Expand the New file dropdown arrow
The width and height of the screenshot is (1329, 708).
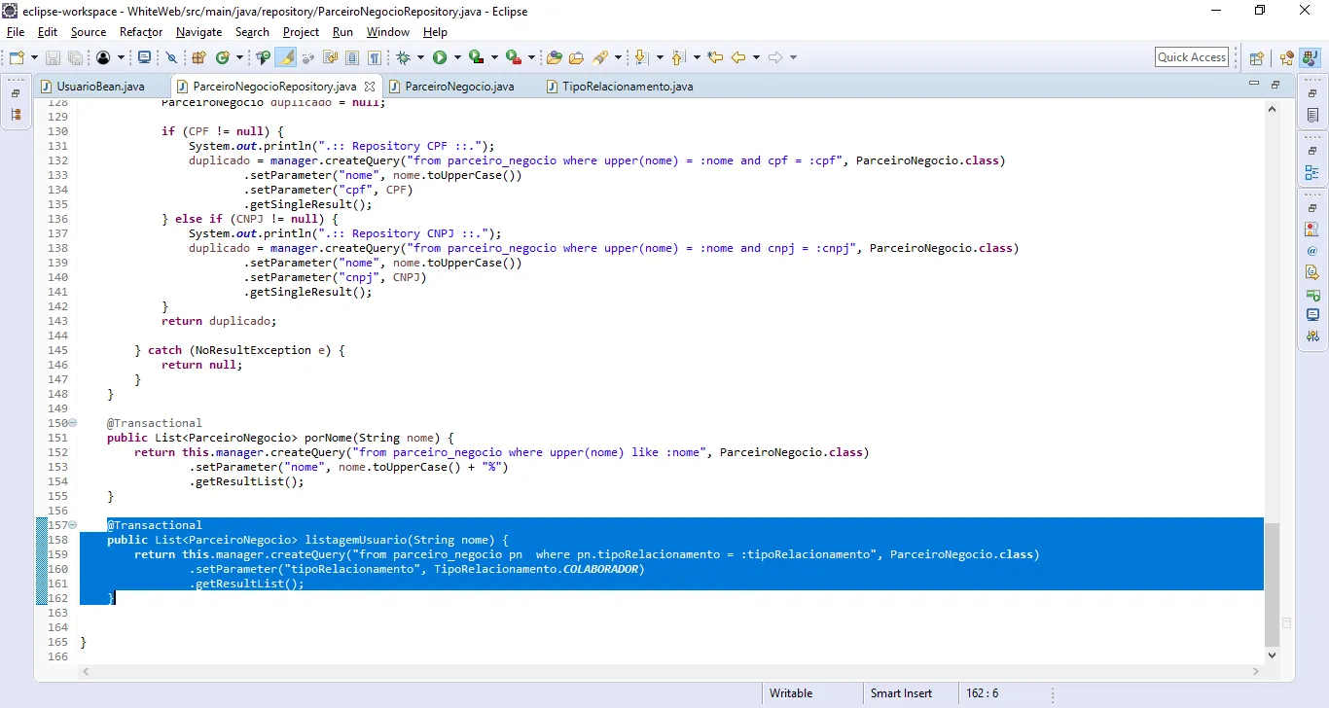point(34,57)
